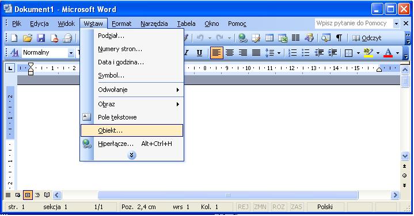The image size is (414, 216).
Task: Click the New blank document icon
Action: 14,38
